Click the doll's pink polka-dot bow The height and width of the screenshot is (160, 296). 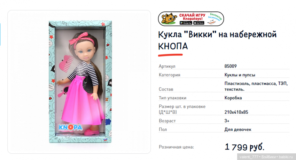[79, 39]
